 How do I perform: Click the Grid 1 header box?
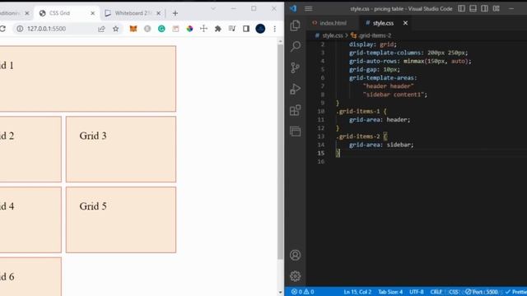[x=88, y=79]
